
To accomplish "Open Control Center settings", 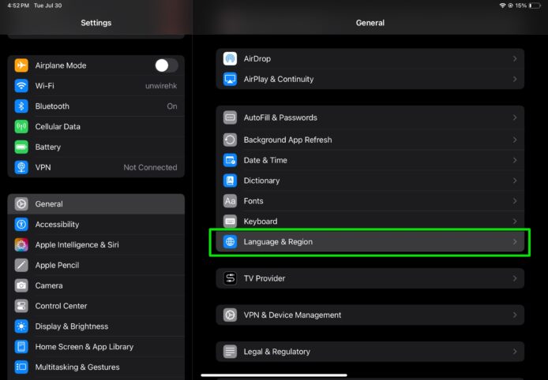I will [x=61, y=306].
